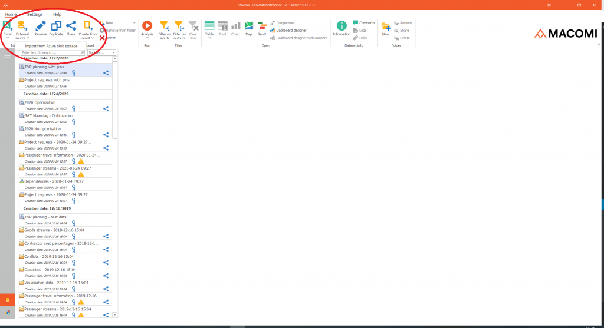
Task: Run the Analysis play button
Action: [147, 26]
